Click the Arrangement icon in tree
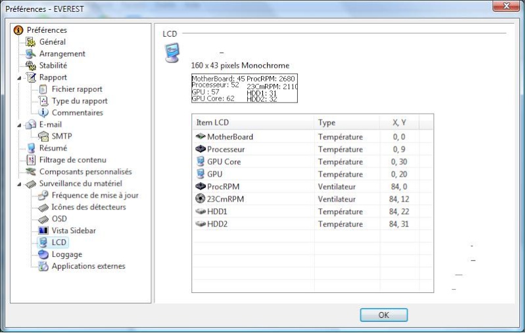This screenshot has height=333, width=526. click(31, 54)
